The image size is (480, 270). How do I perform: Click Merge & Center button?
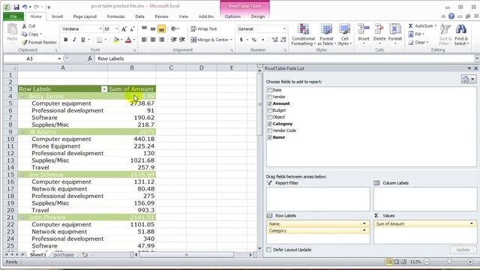pyautogui.click(x=211, y=40)
